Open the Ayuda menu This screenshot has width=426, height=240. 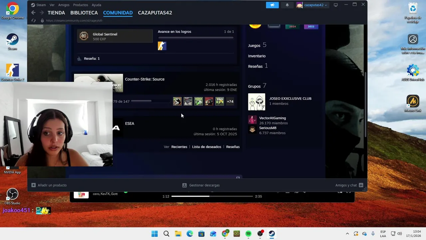click(97, 5)
